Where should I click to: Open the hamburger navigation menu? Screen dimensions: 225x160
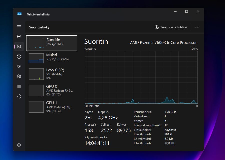tap(19, 27)
